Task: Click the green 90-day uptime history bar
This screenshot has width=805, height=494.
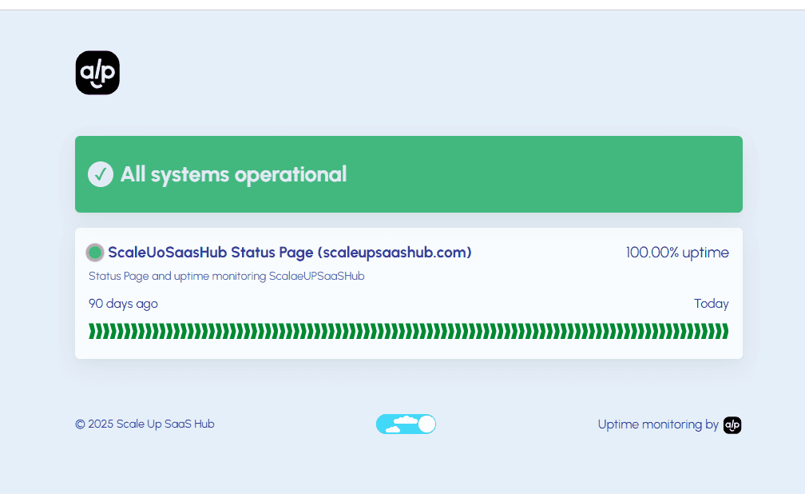Action: click(409, 331)
